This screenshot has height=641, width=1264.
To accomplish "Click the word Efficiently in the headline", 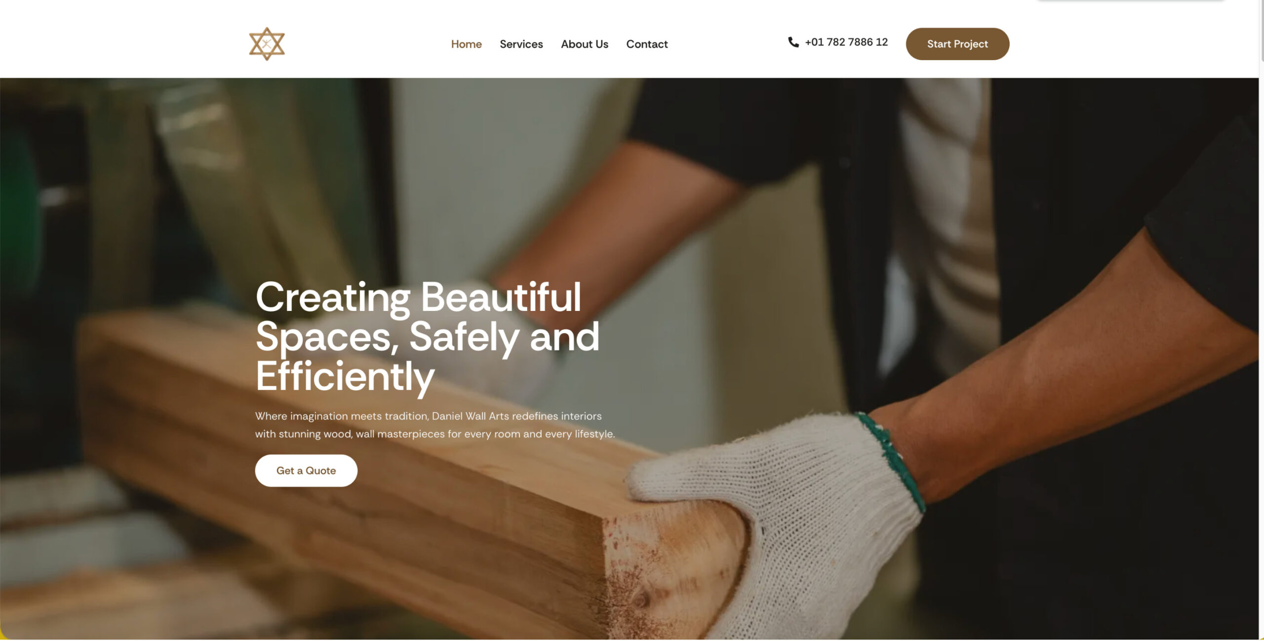I will (345, 377).
